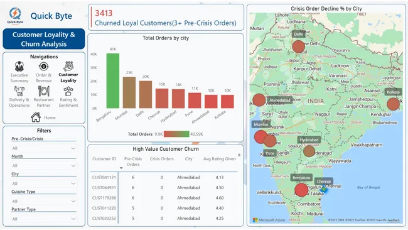Select the Hyderabad 14K bar
The height and width of the screenshot is (230, 408).
point(178,99)
